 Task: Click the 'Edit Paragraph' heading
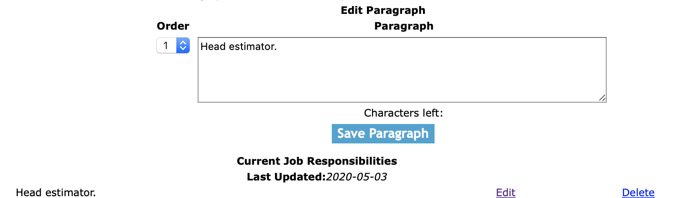click(x=383, y=10)
